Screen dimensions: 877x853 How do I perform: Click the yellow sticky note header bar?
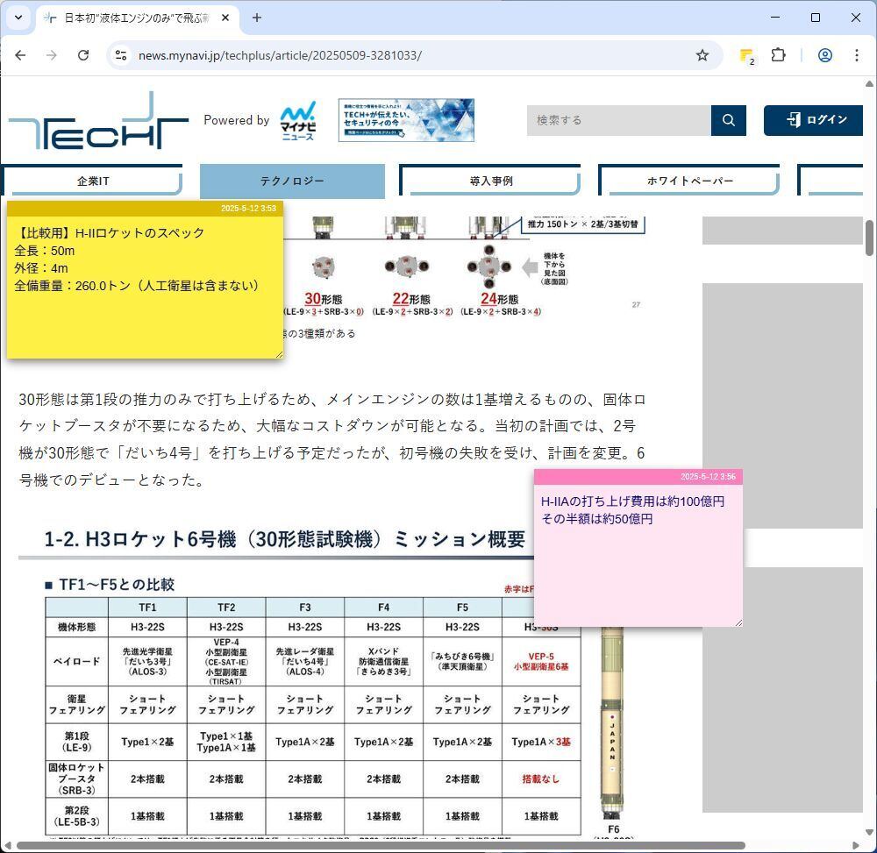click(x=145, y=209)
